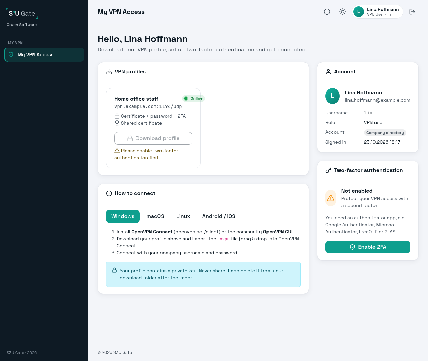Click the Not enabled status text
The image size is (428, 361).
click(357, 191)
